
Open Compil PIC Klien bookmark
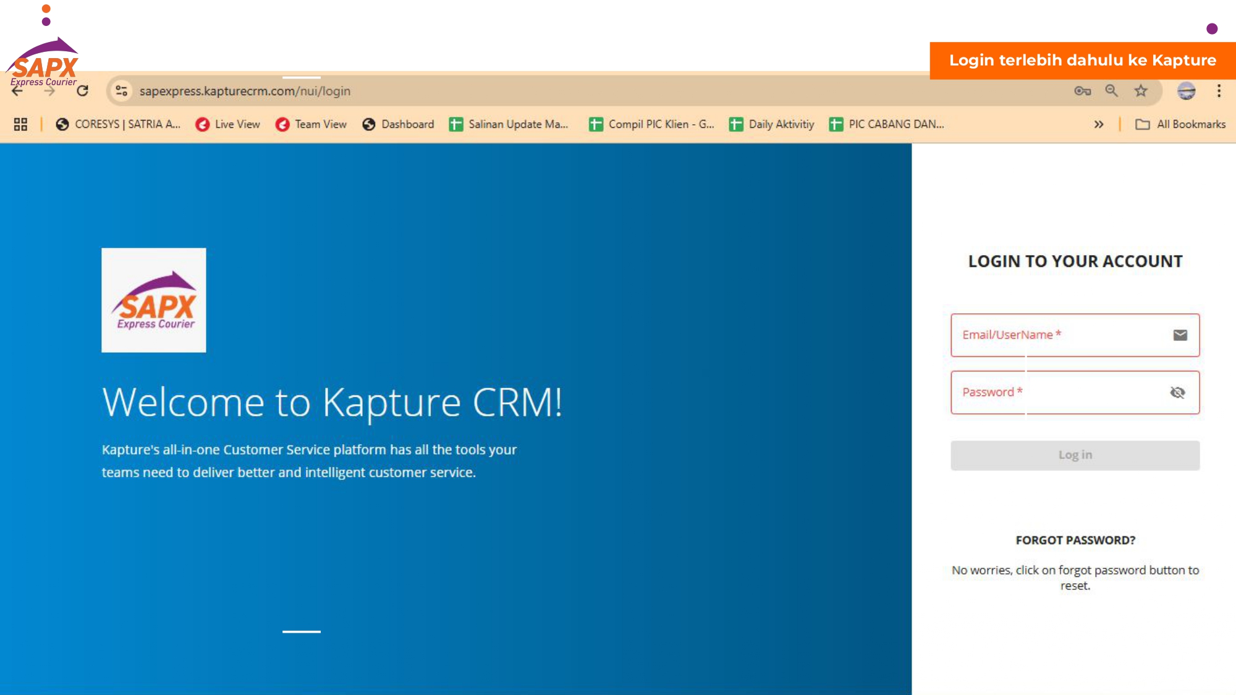651,124
